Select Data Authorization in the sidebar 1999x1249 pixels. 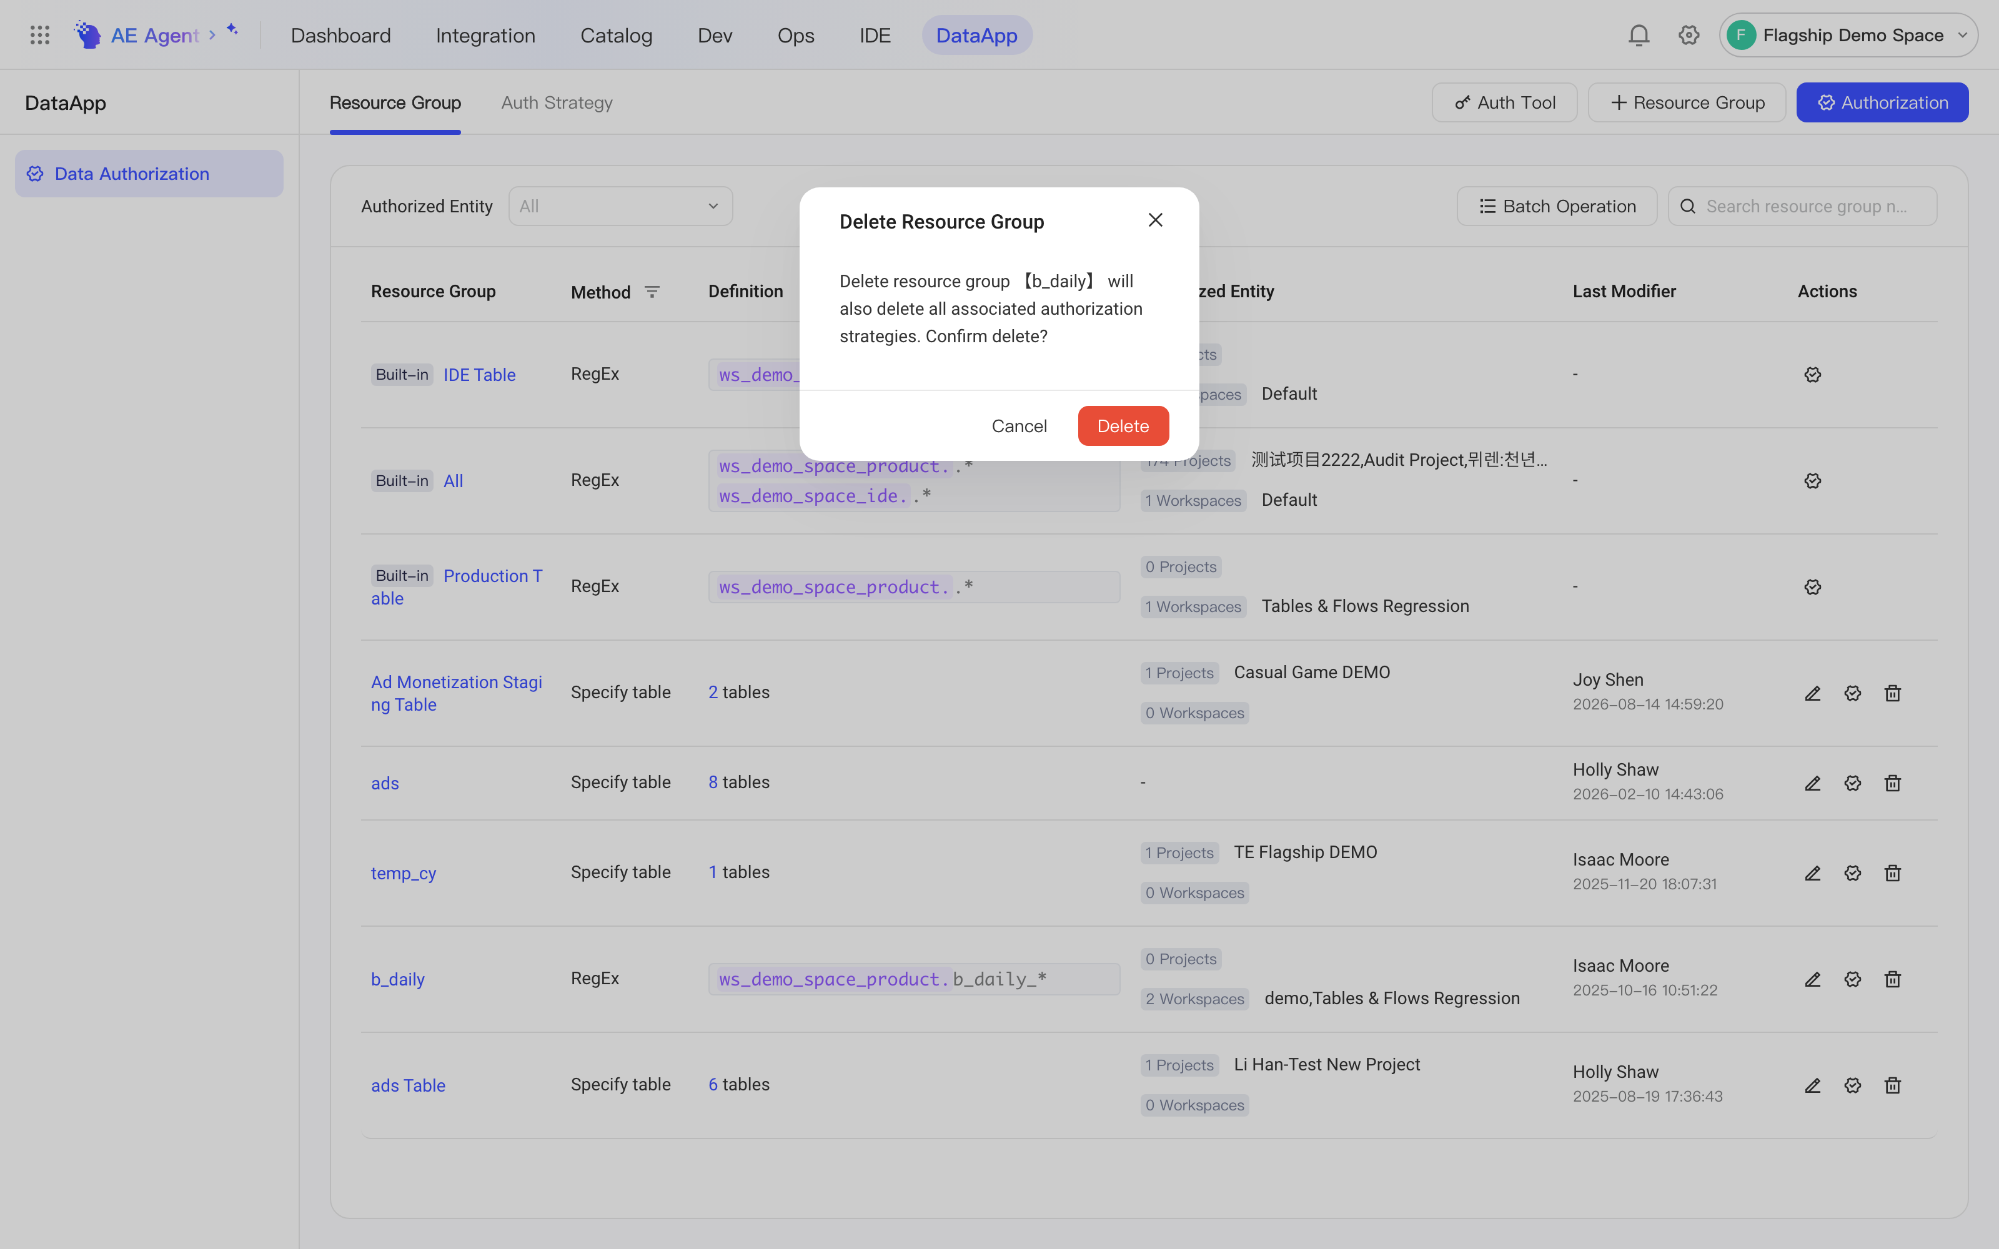click(149, 174)
